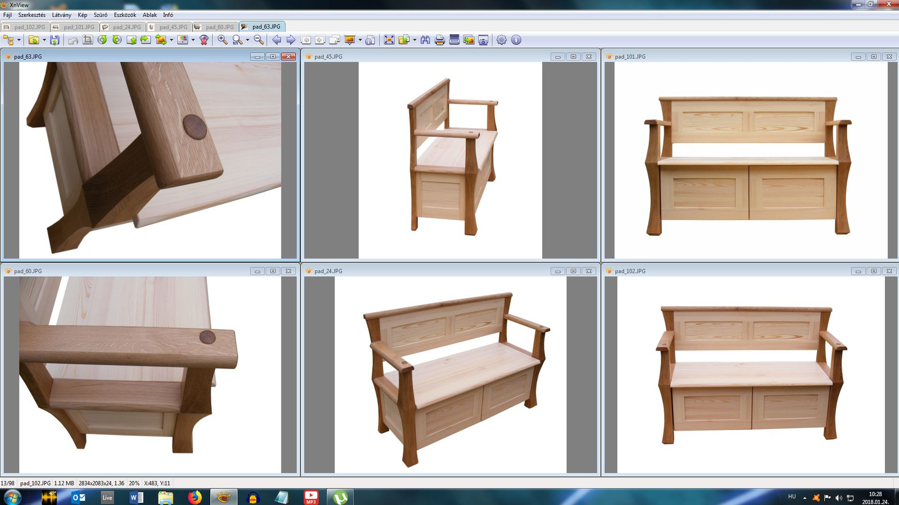Open Windows Start button
Viewport: 899px width, 505px height.
(x=12, y=497)
